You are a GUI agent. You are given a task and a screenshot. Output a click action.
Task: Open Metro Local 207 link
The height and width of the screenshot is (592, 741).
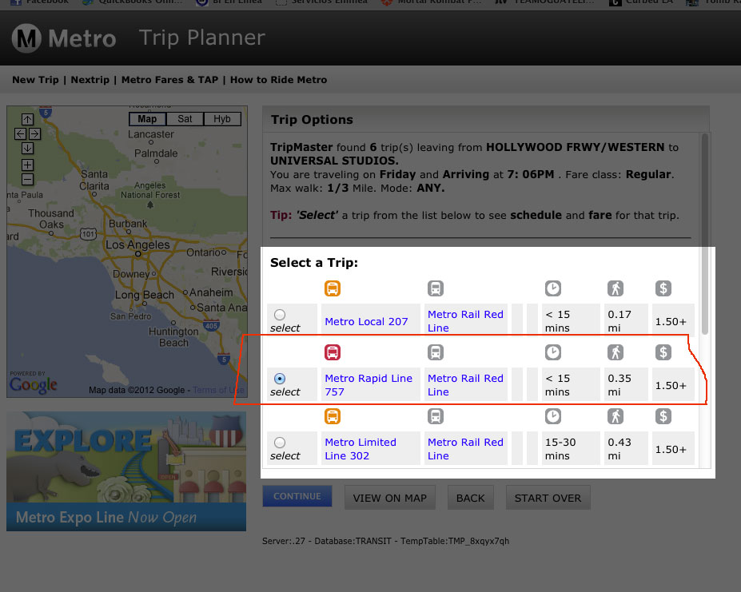[x=366, y=321]
